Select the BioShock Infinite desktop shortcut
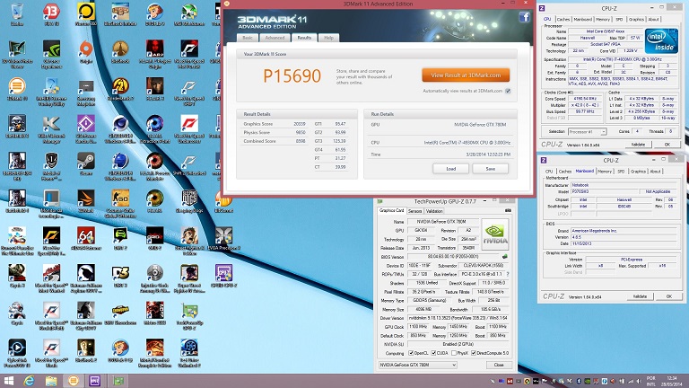 [120, 14]
